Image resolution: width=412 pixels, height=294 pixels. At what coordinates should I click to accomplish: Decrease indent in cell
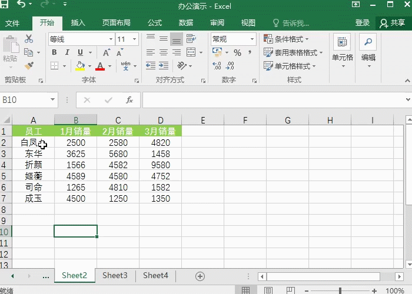151,66
